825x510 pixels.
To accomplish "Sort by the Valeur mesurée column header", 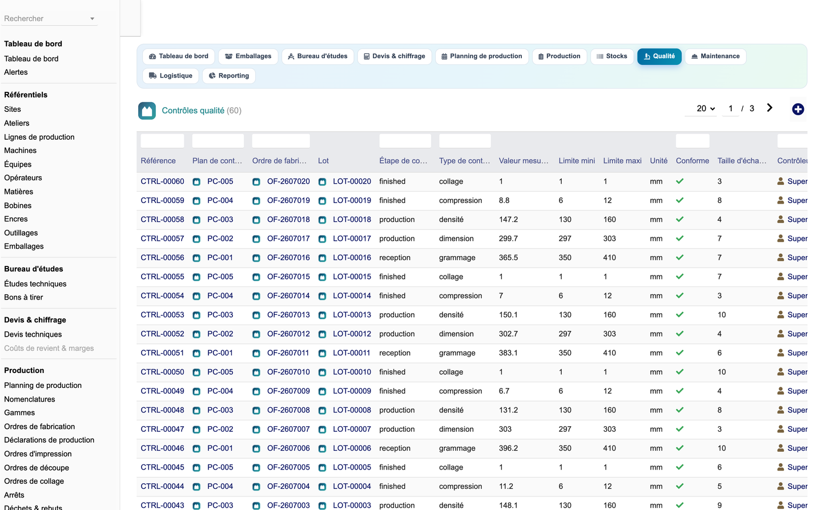I will 524,161.
